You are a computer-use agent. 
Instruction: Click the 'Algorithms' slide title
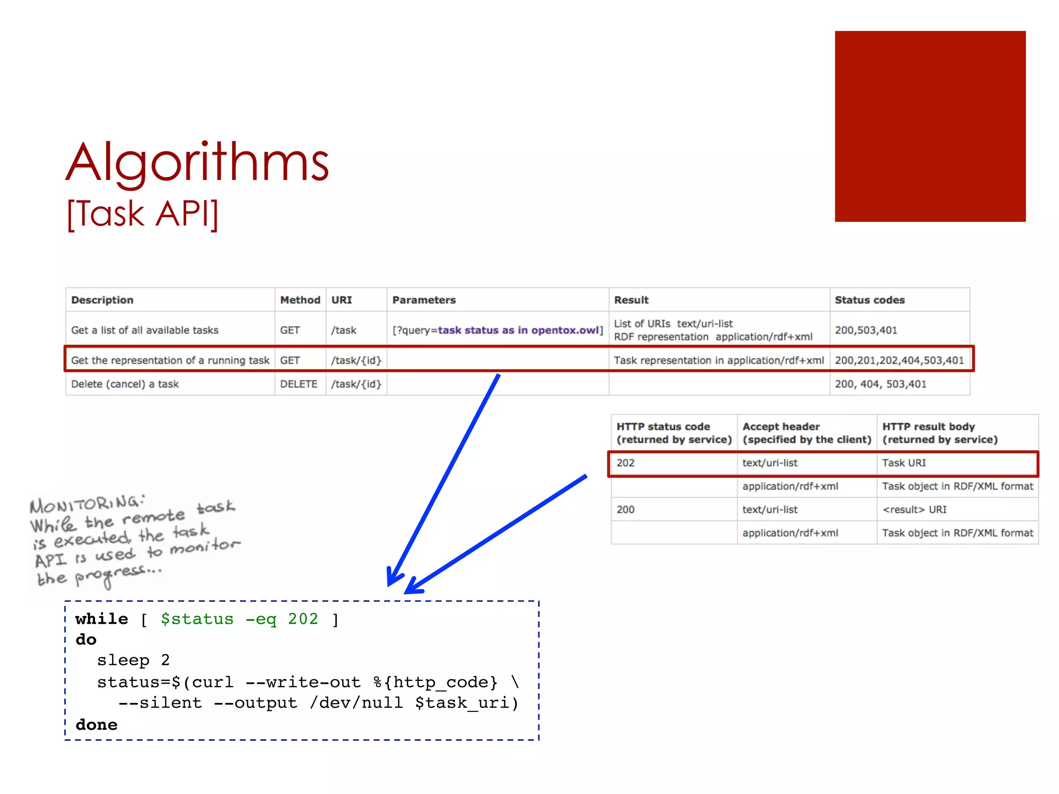(x=197, y=162)
